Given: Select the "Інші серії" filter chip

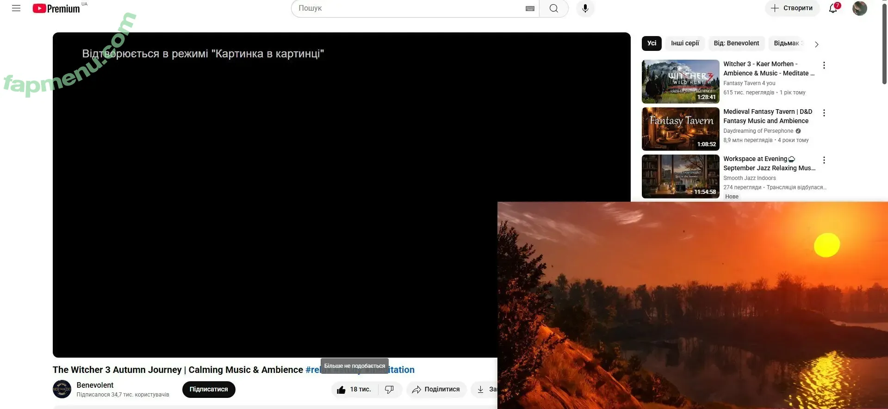Looking at the screenshot, I should 685,43.
